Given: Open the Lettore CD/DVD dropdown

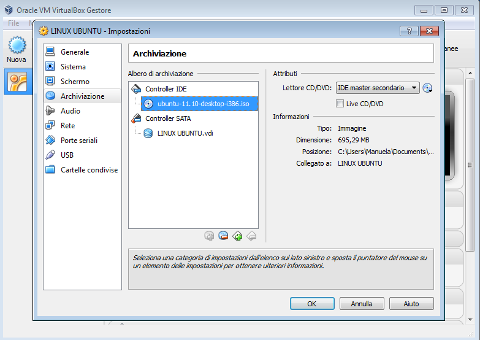Looking at the screenshot, I should click(378, 88).
